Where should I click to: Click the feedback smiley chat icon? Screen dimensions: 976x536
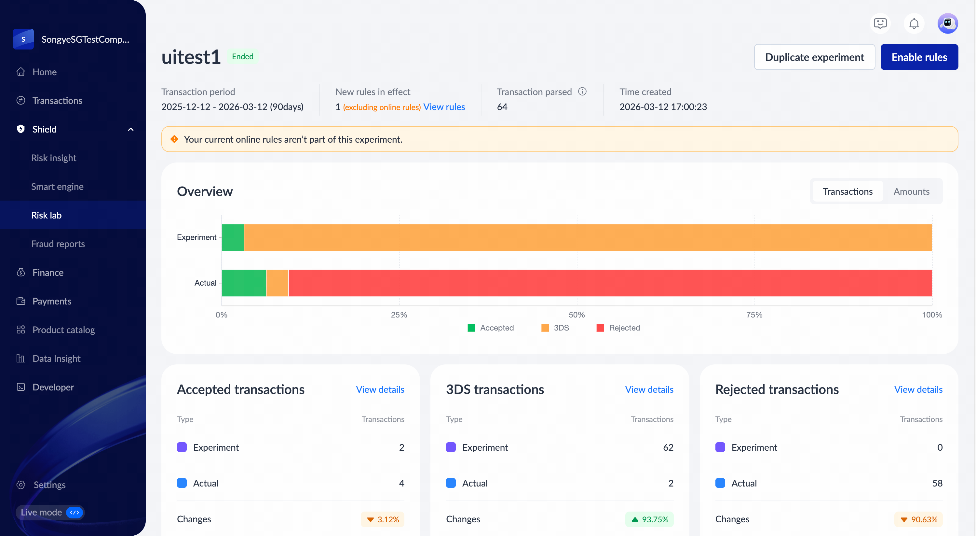click(880, 23)
